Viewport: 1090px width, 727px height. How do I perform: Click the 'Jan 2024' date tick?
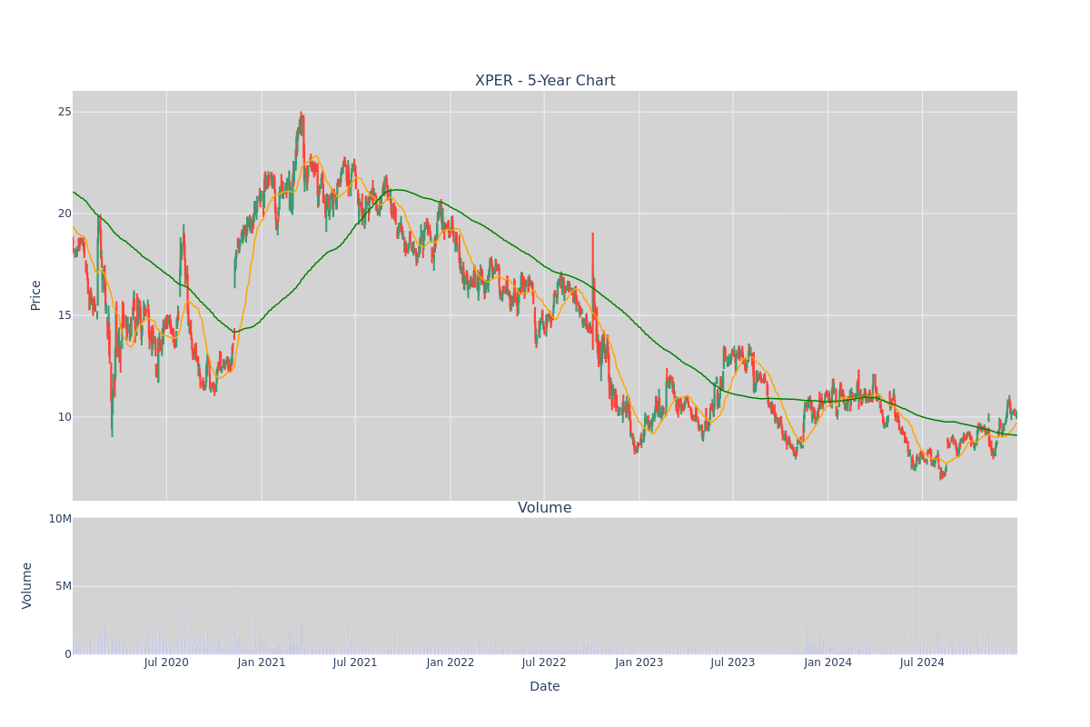pos(828,662)
